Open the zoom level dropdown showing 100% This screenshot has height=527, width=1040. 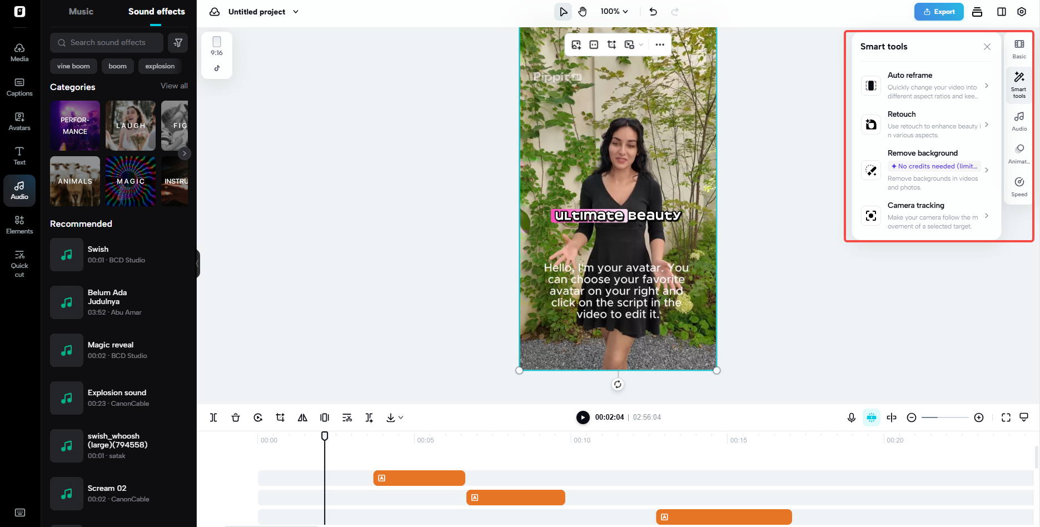tap(614, 11)
